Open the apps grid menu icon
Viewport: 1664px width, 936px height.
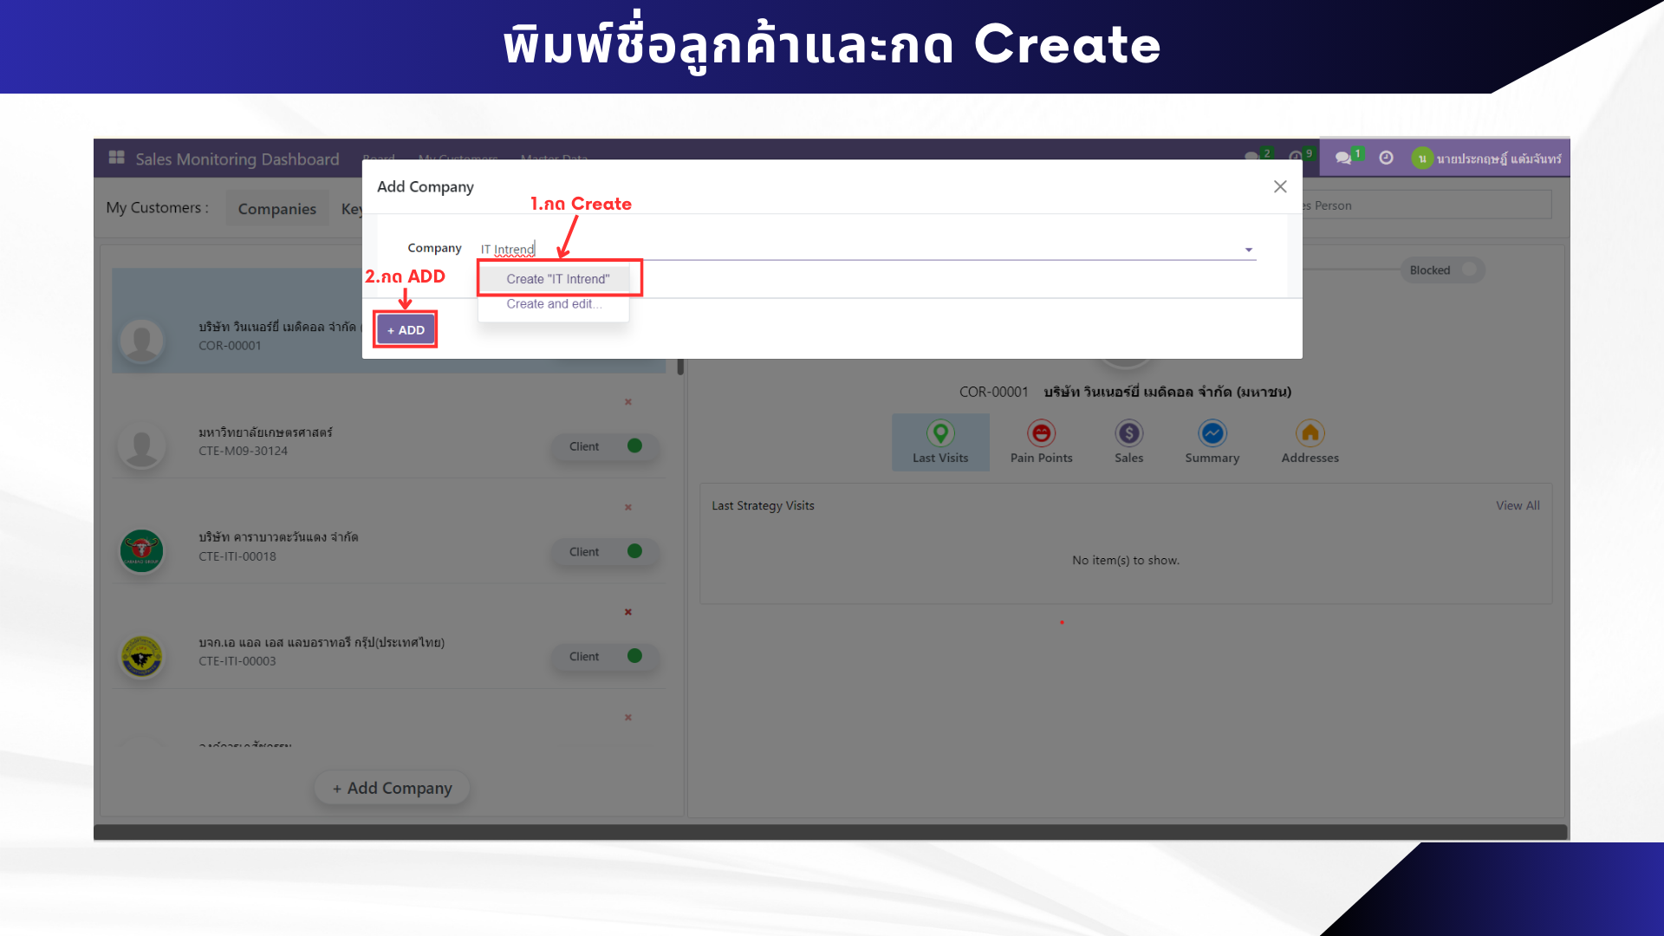click(116, 158)
